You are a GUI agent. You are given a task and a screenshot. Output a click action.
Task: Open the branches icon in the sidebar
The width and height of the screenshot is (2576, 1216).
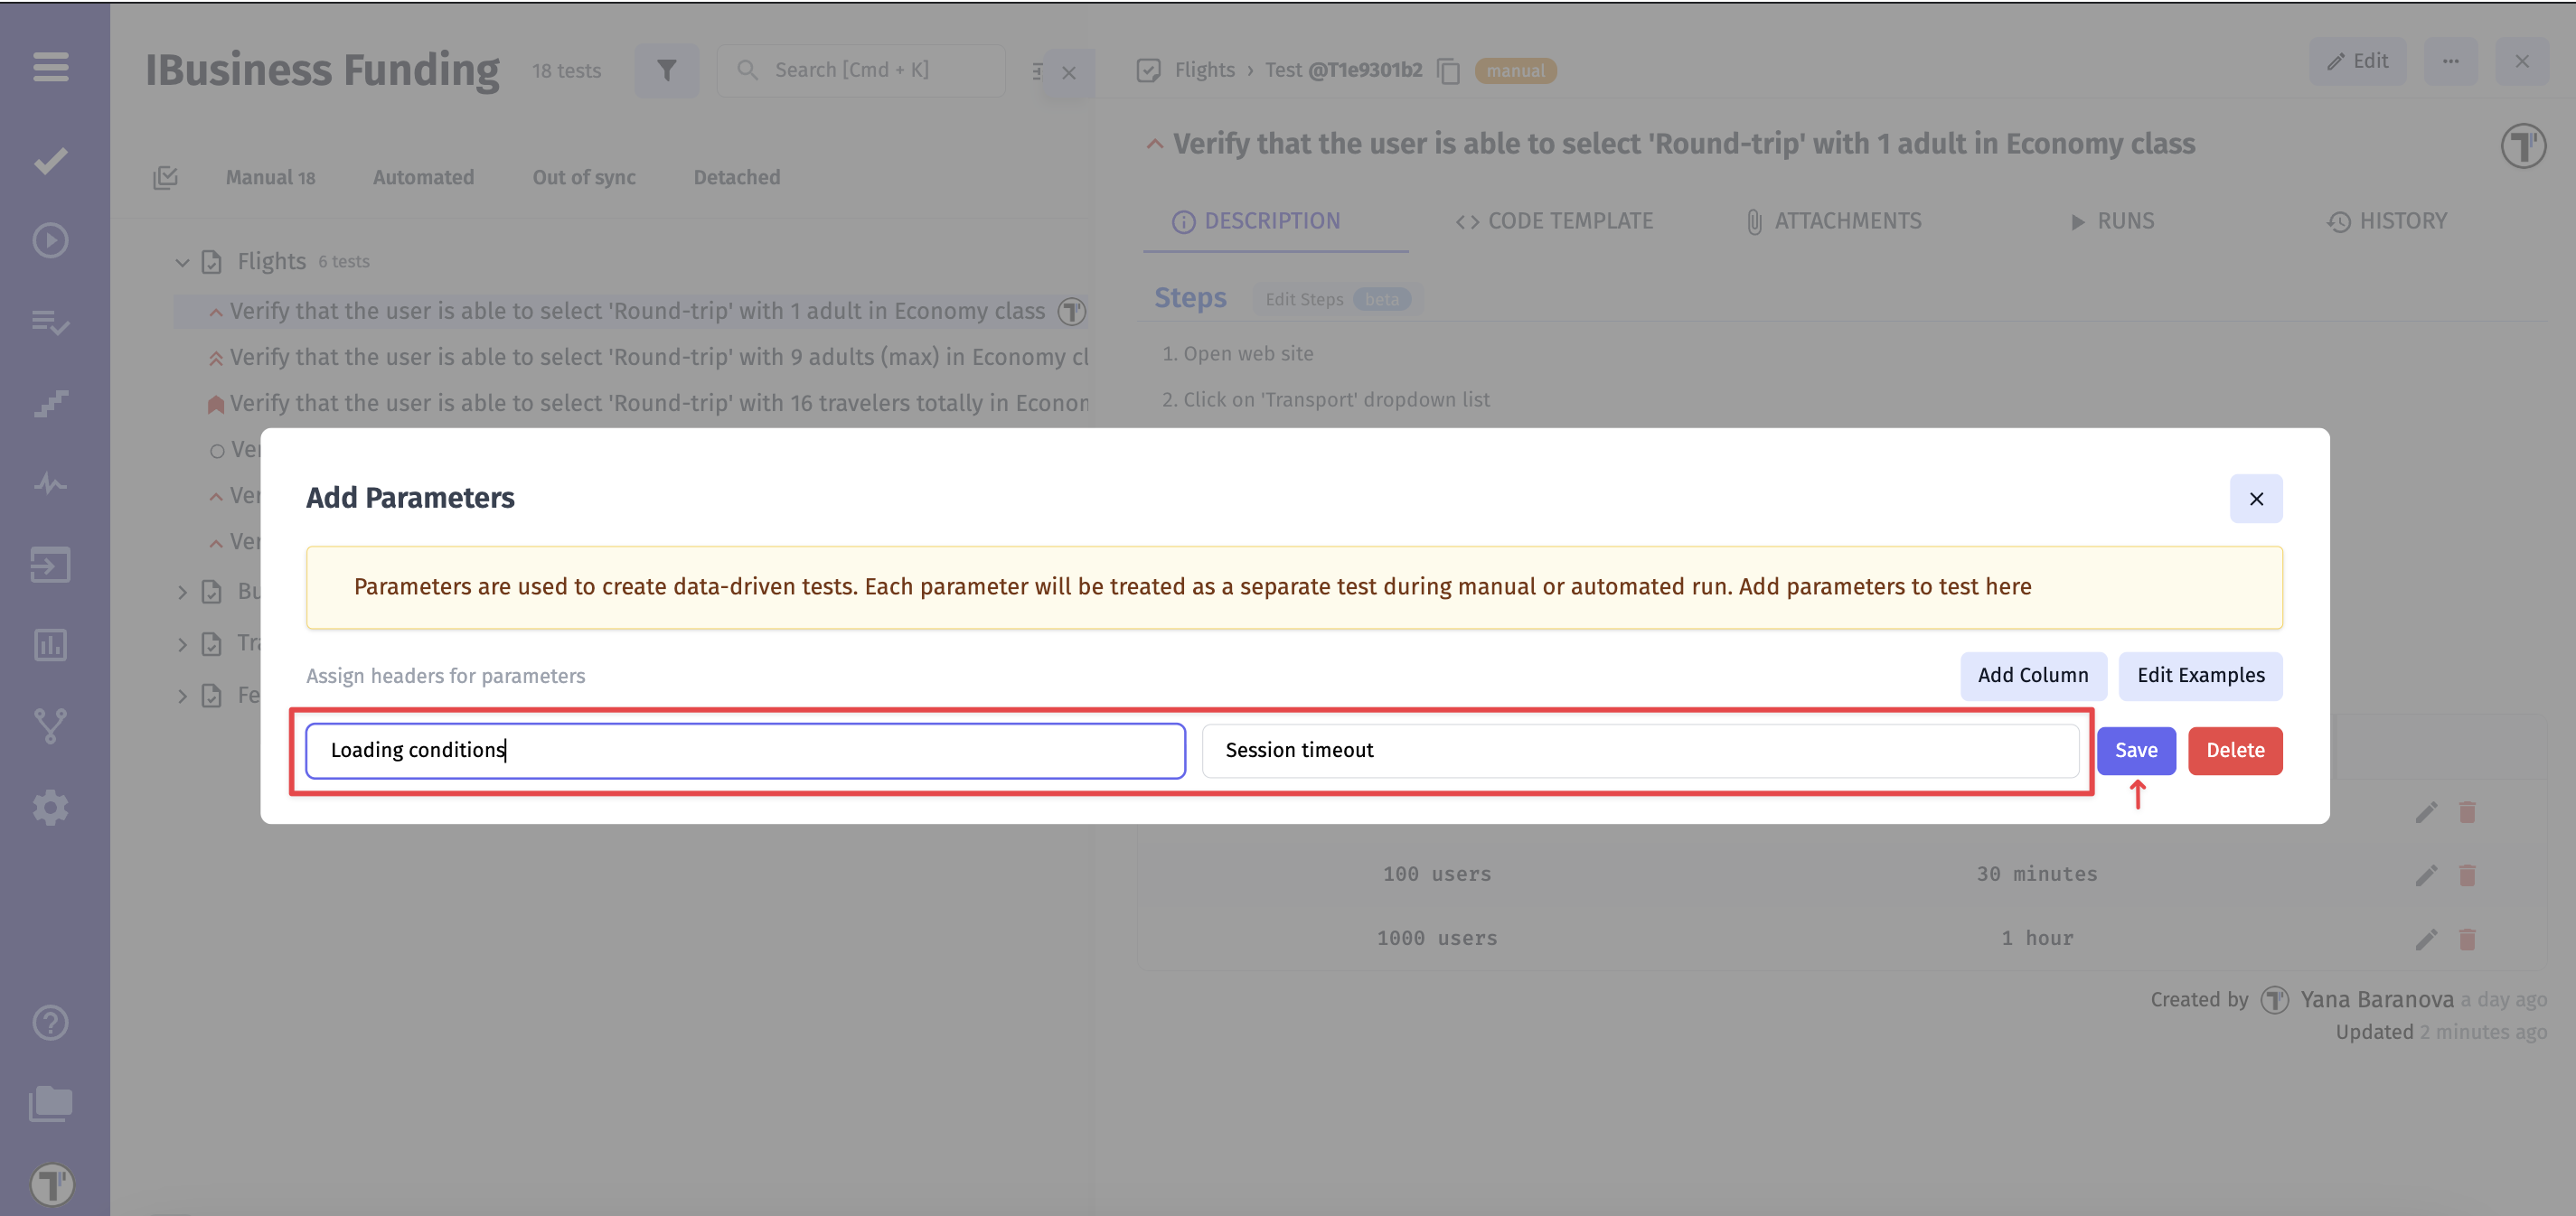coord(49,726)
